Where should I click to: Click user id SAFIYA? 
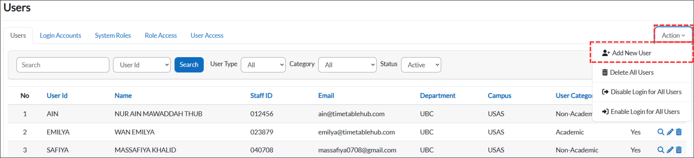pyautogui.click(x=57, y=150)
